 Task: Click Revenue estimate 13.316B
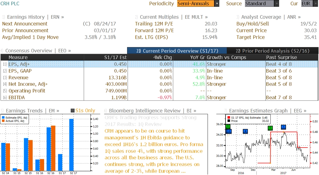118,78
